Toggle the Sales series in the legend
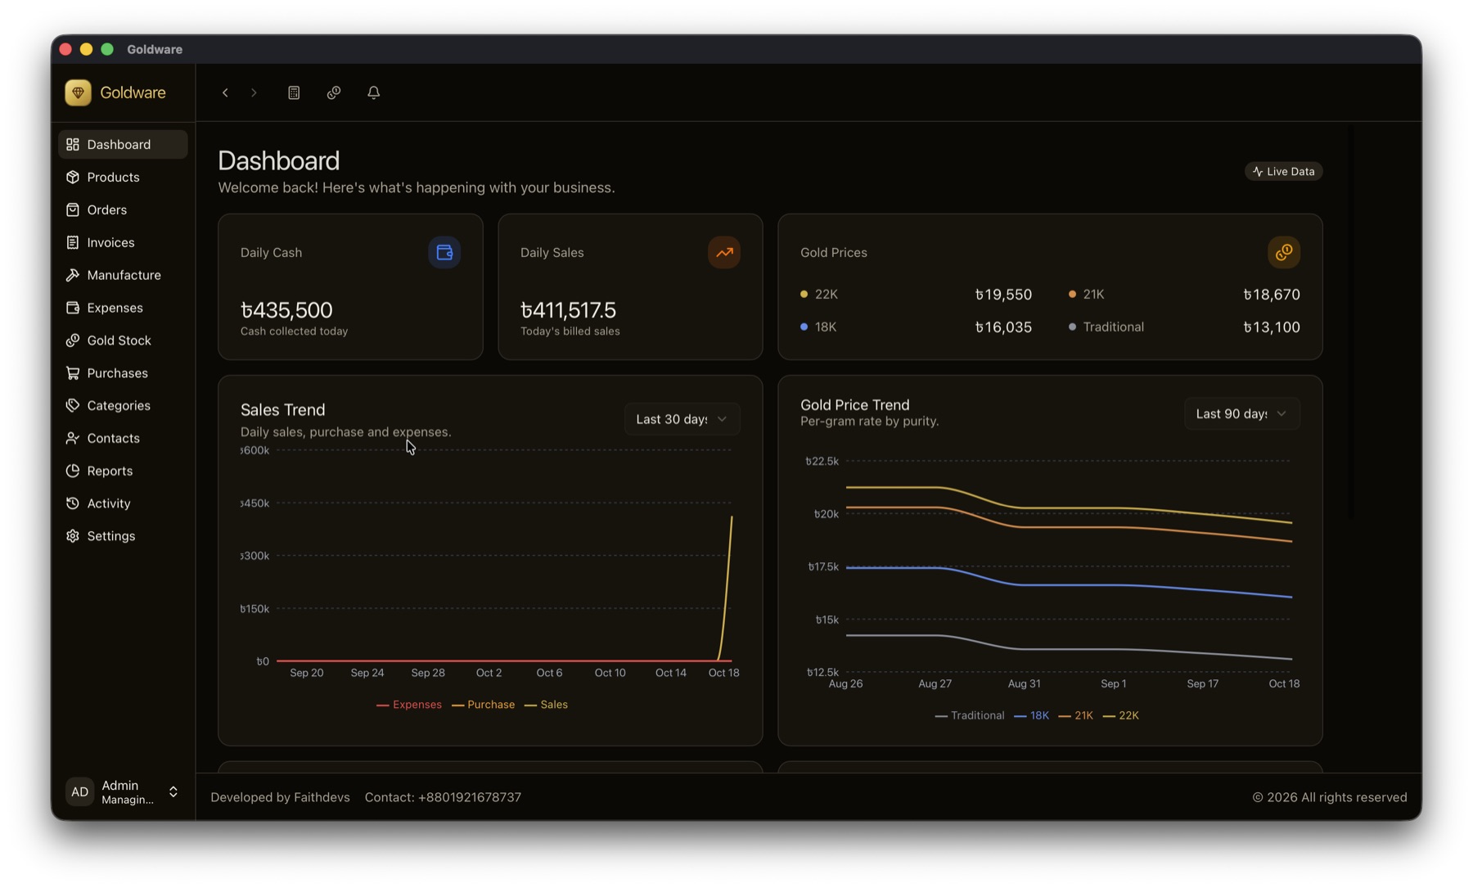 [x=546, y=705]
